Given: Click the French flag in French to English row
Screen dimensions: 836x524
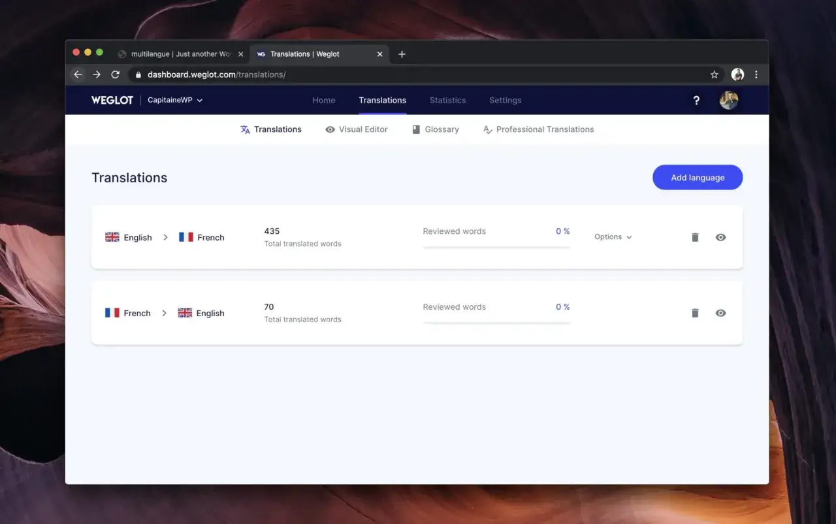Looking at the screenshot, I should click(112, 313).
